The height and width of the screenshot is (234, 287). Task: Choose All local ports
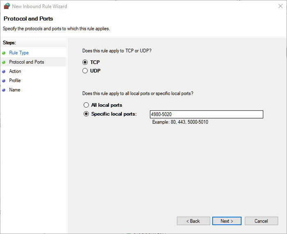86,105
